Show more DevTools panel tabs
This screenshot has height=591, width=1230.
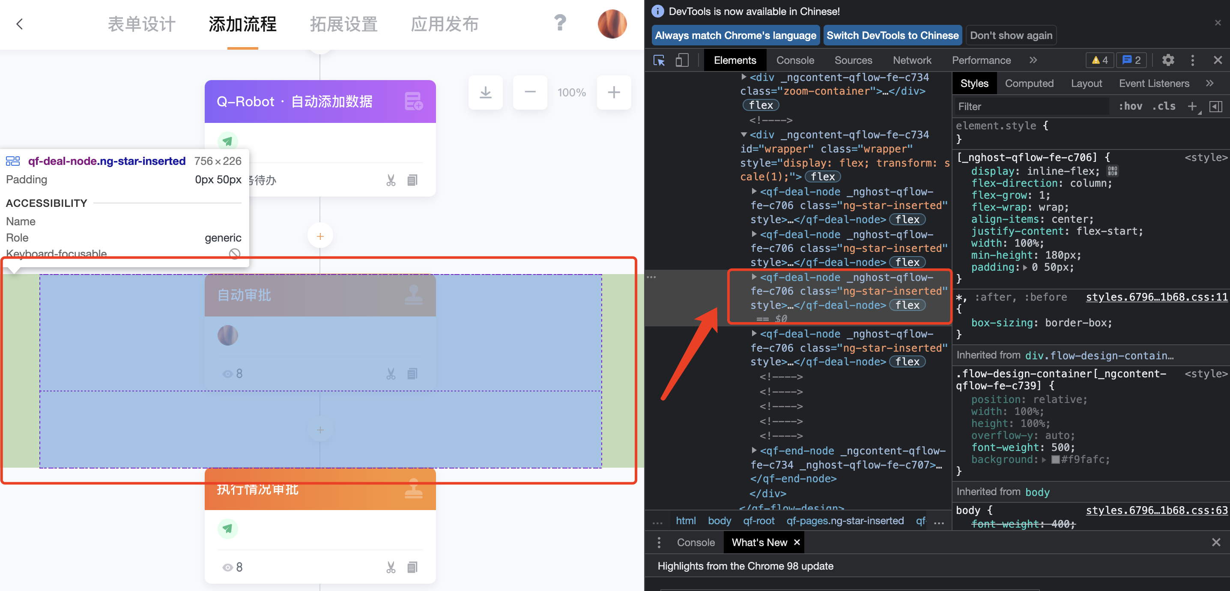[x=1033, y=60]
